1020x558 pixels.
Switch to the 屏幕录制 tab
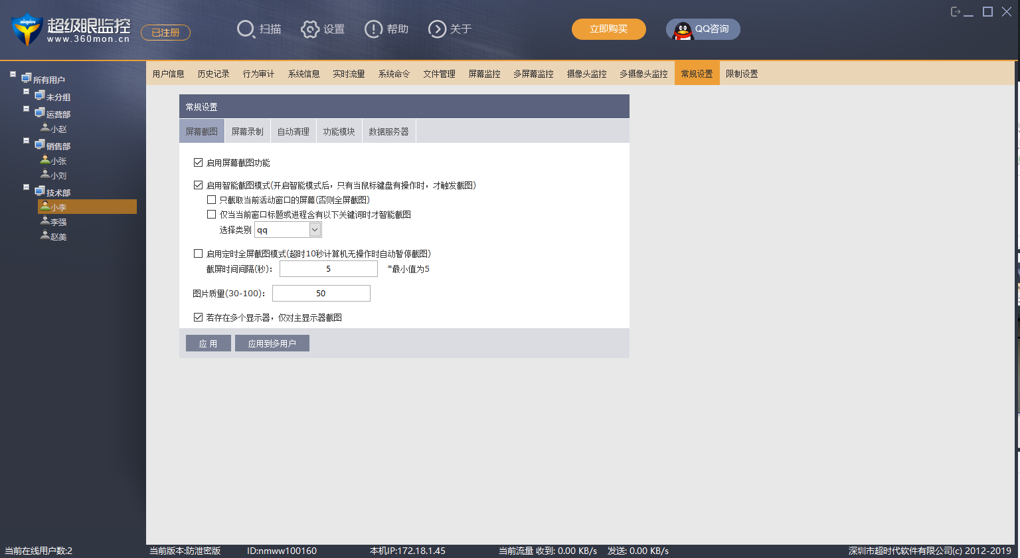pos(247,132)
